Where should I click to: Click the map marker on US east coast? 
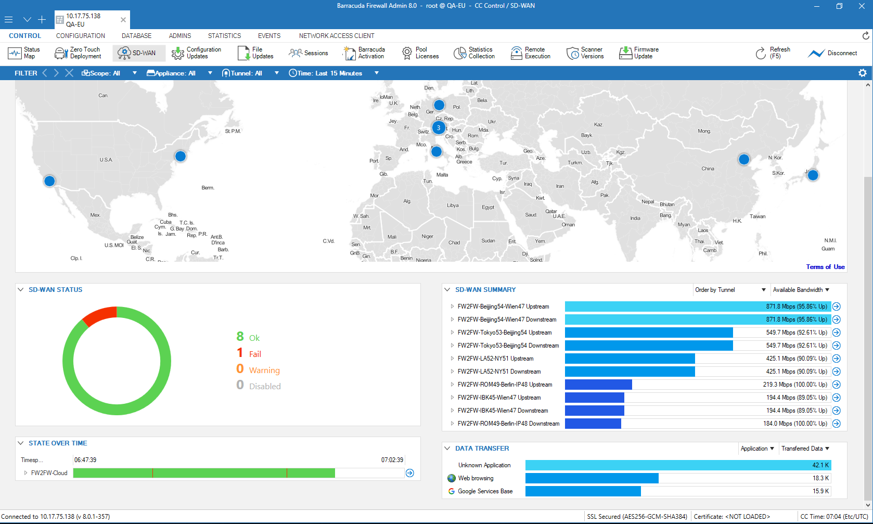(181, 156)
